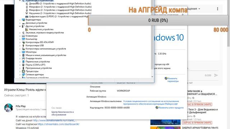Open the Fifa Play channel avatar

click(9, 108)
